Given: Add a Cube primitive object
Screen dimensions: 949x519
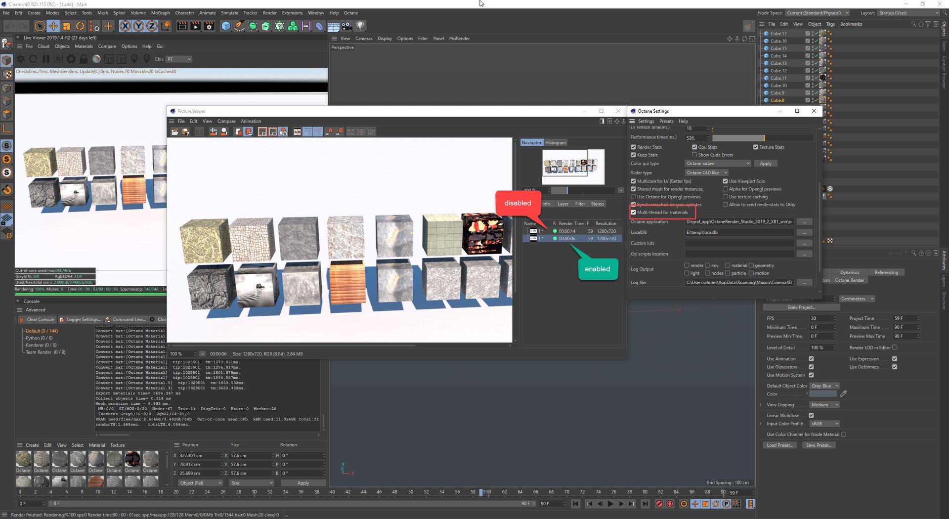Looking at the screenshot, I should [226, 26].
